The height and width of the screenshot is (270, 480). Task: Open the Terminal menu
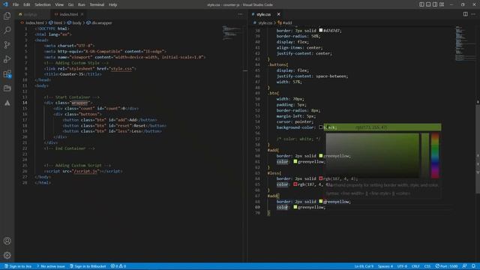(x=97, y=4)
